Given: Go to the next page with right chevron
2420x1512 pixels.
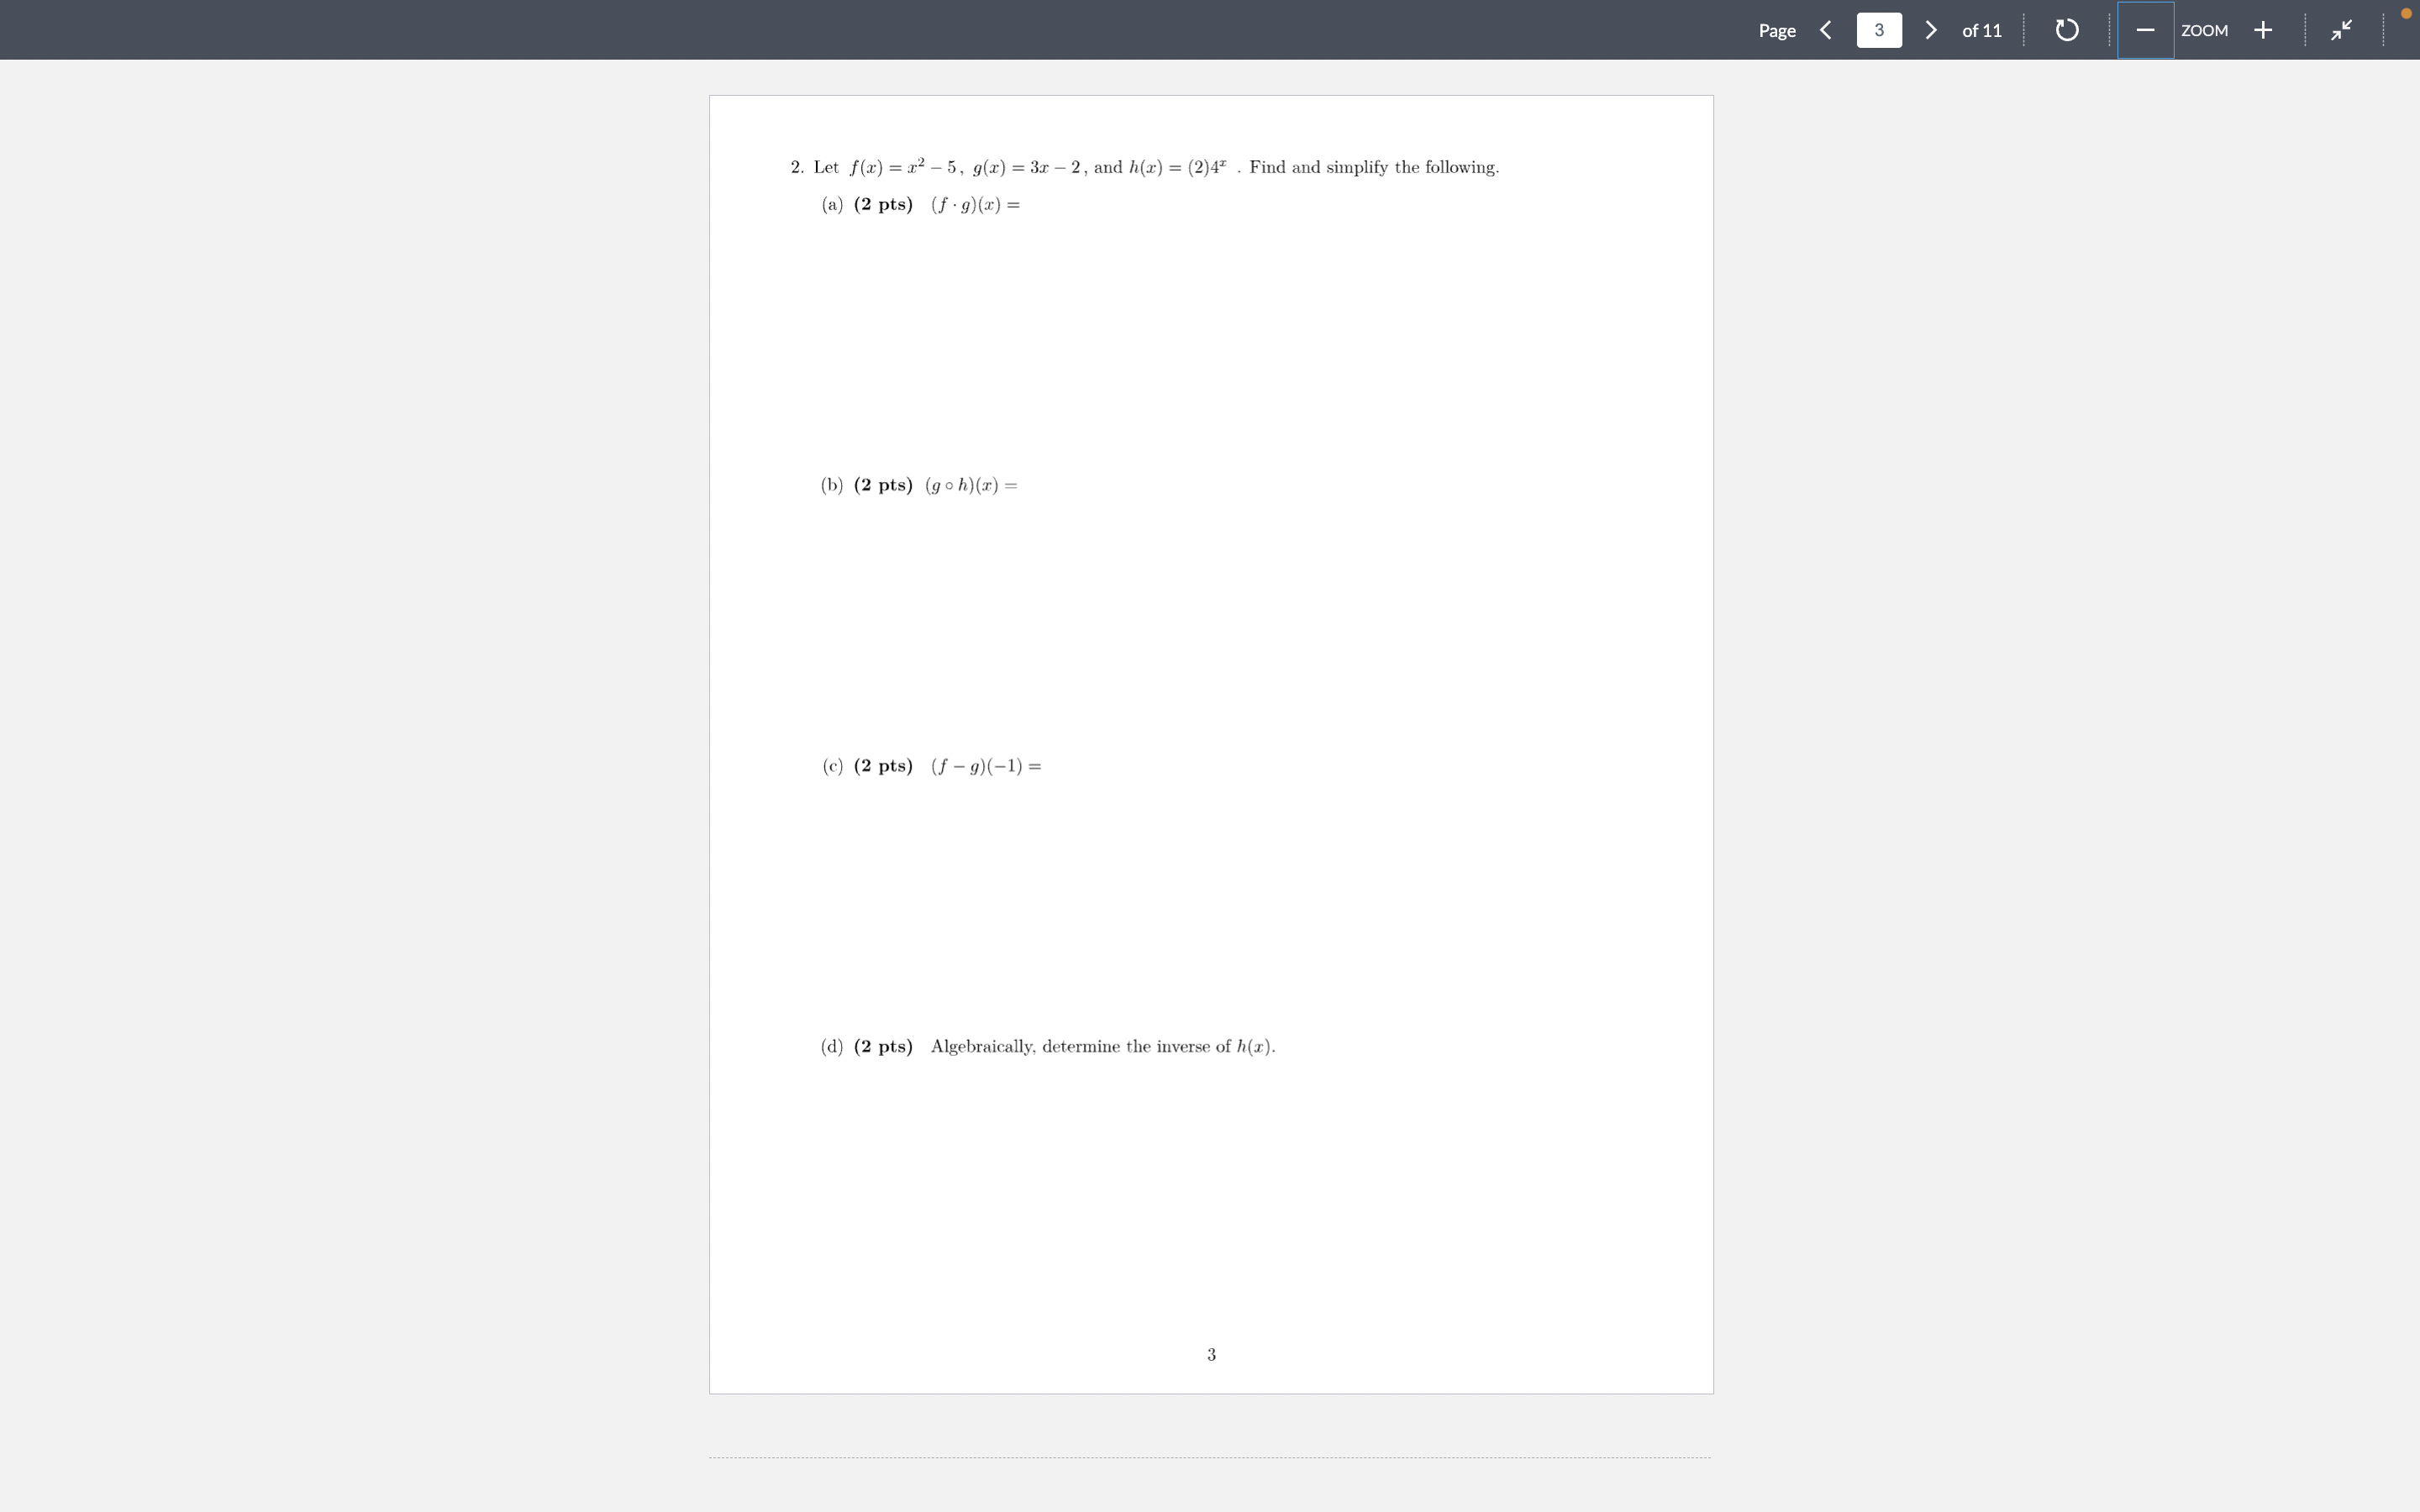Looking at the screenshot, I should (x=1930, y=30).
